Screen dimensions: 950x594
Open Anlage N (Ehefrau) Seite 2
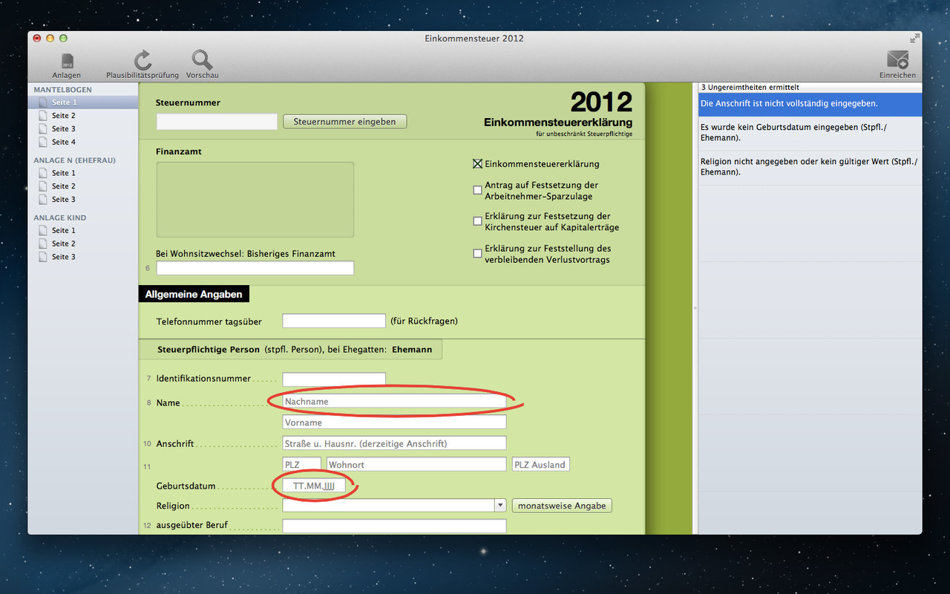(83, 186)
